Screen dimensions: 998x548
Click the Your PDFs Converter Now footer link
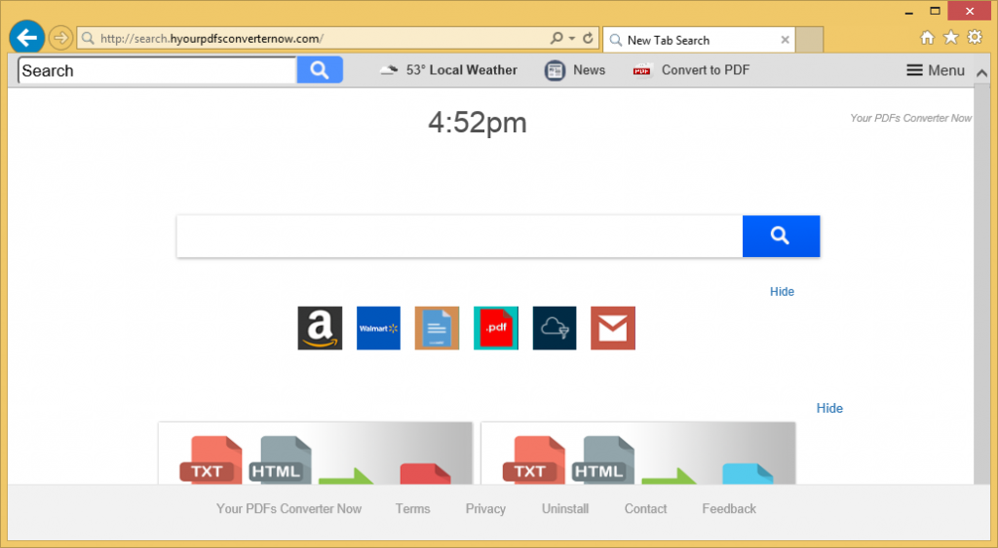tap(288, 509)
